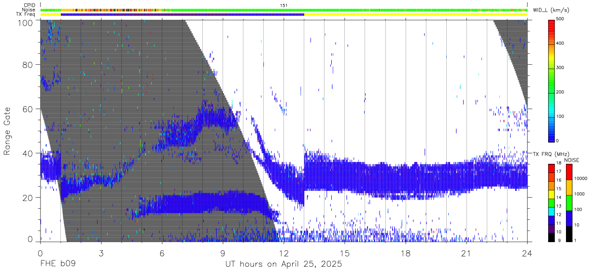Click the Noise row label
This screenshot has width=593, height=274.
click(x=29, y=10)
